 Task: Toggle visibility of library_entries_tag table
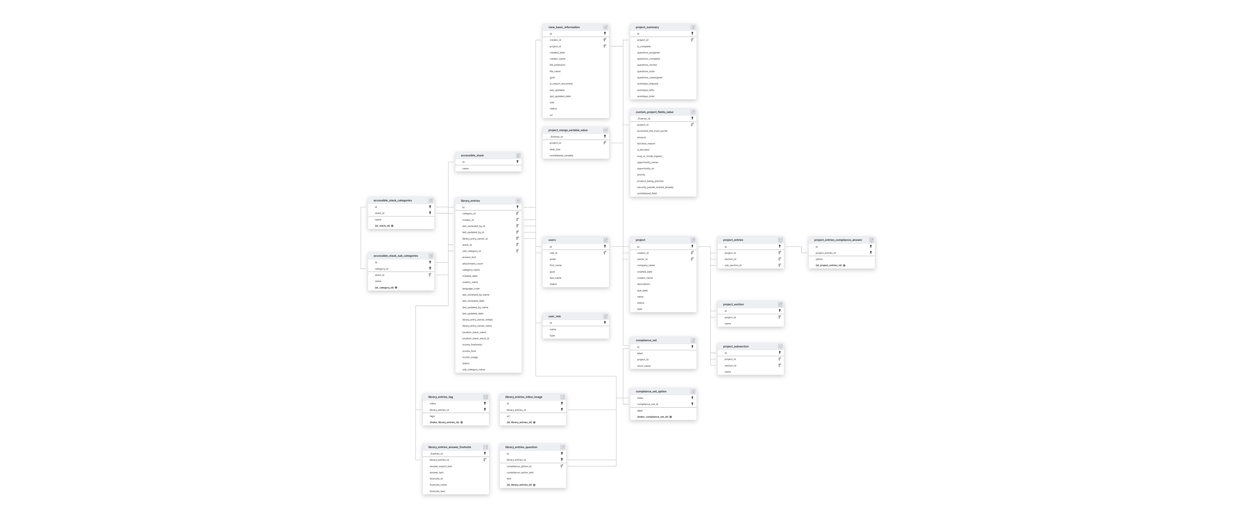coord(487,397)
